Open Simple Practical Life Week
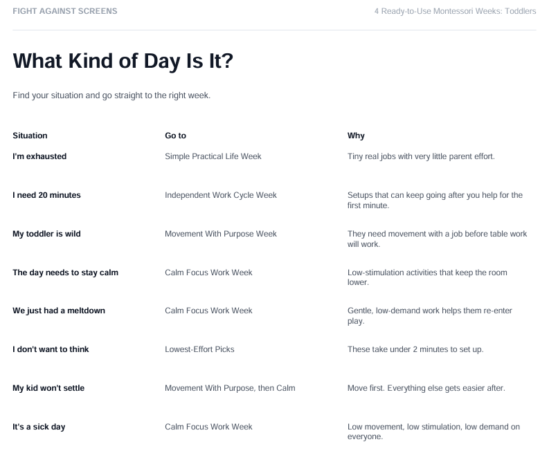The width and height of the screenshot is (549, 462). (213, 156)
